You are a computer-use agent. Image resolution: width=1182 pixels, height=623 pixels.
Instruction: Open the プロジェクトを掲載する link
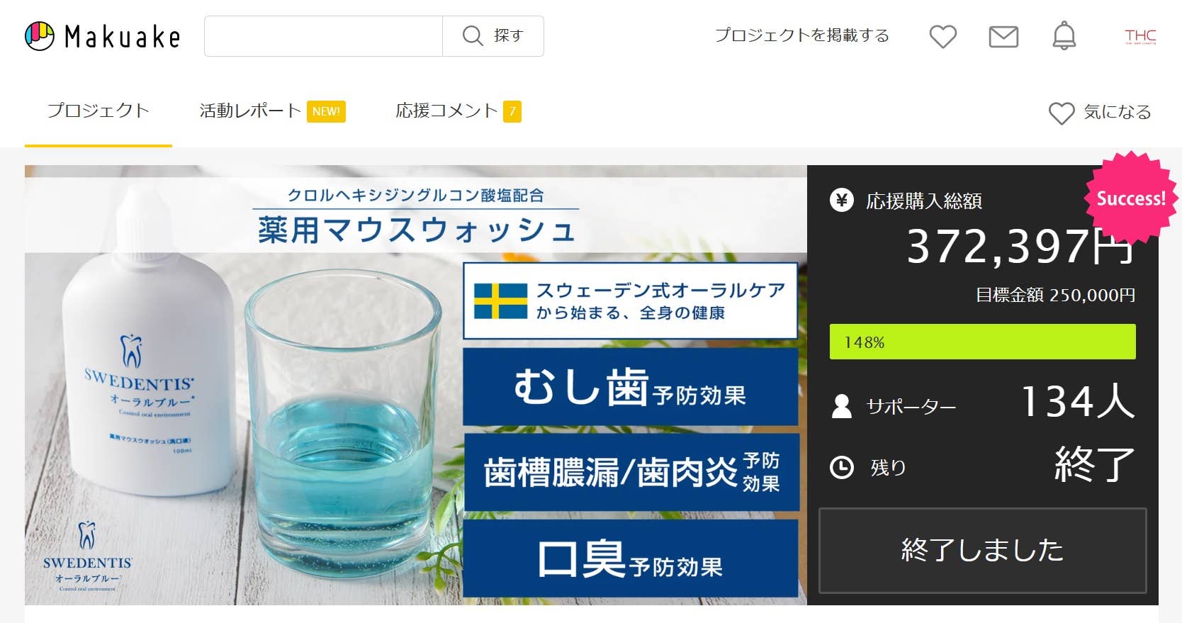(801, 35)
